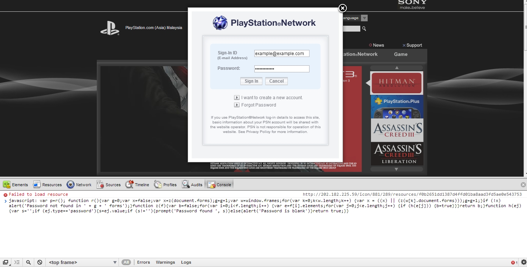The height and width of the screenshot is (267, 527).
Task: Click the Sony make.believe logo
Action: pyautogui.click(x=412, y=5)
